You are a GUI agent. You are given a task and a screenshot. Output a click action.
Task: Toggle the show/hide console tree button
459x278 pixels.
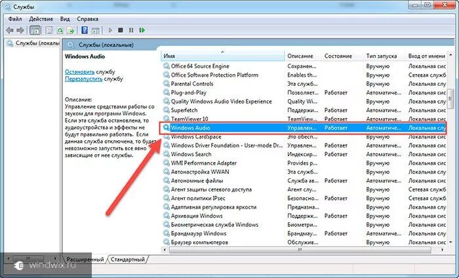[x=35, y=30]
